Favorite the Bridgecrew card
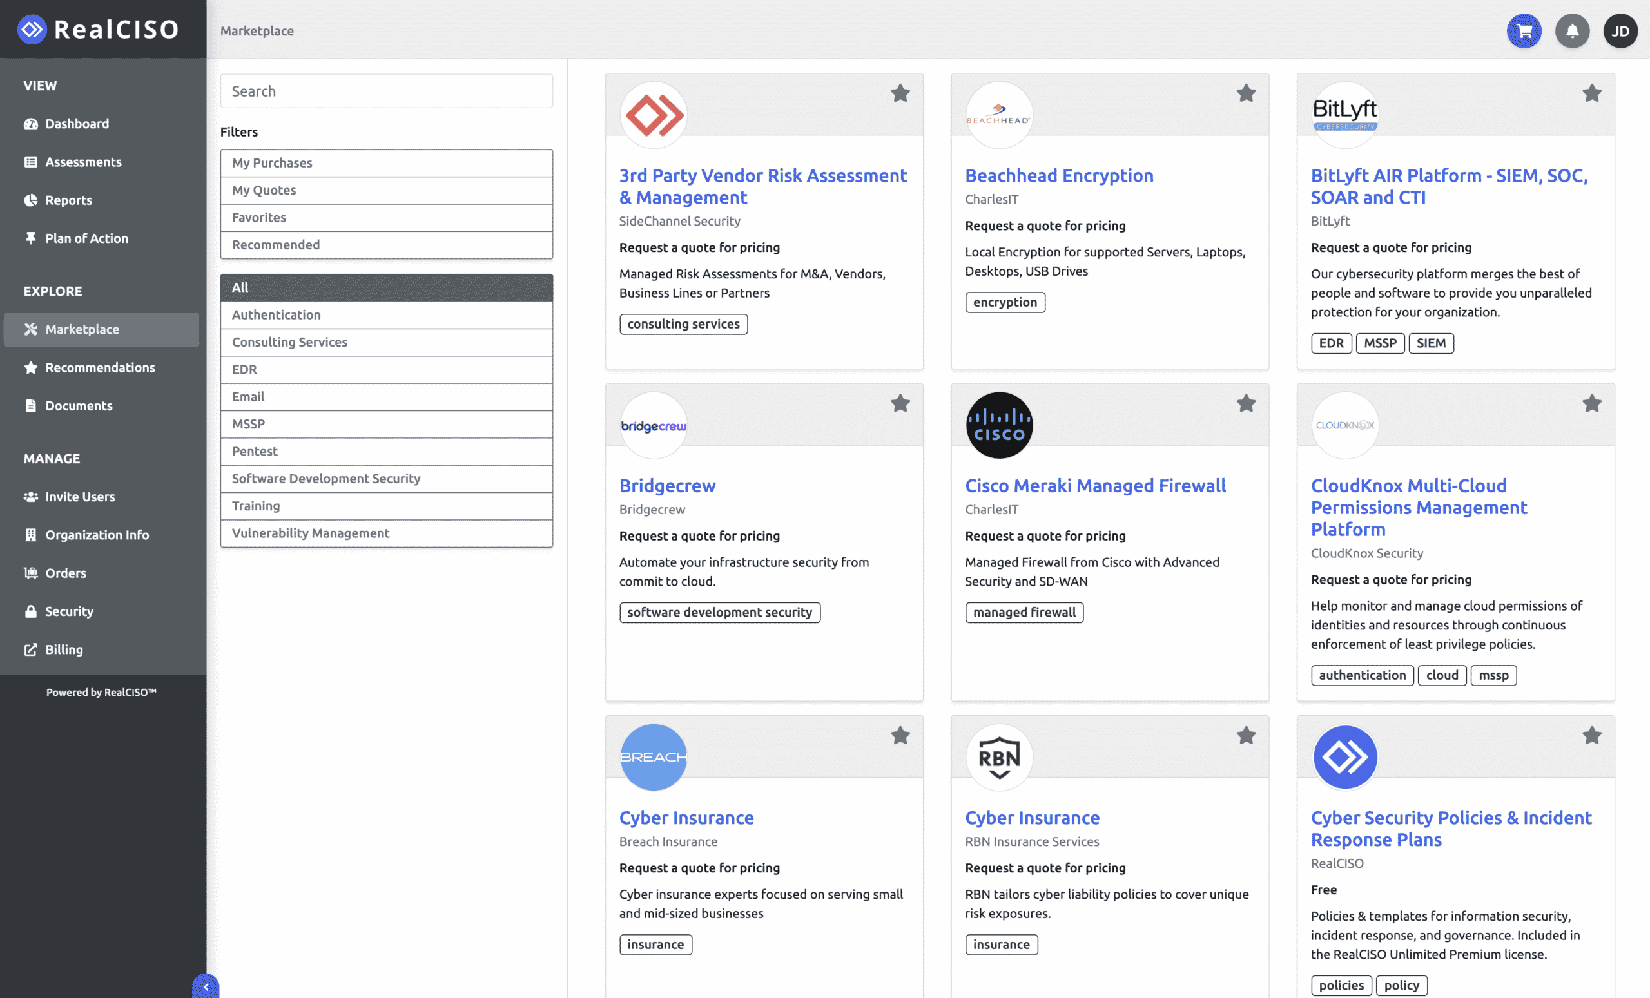The width and height of the screenshot is (1650, 998). (900, 403)
